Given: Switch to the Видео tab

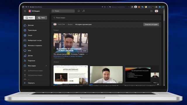Looking at the screenshot, I should click(x=29, y=18).
